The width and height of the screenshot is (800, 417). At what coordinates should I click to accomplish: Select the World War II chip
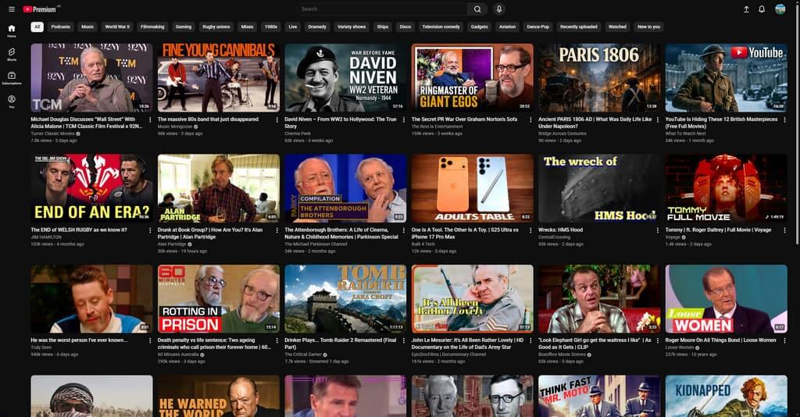click(x=117, y=27)
